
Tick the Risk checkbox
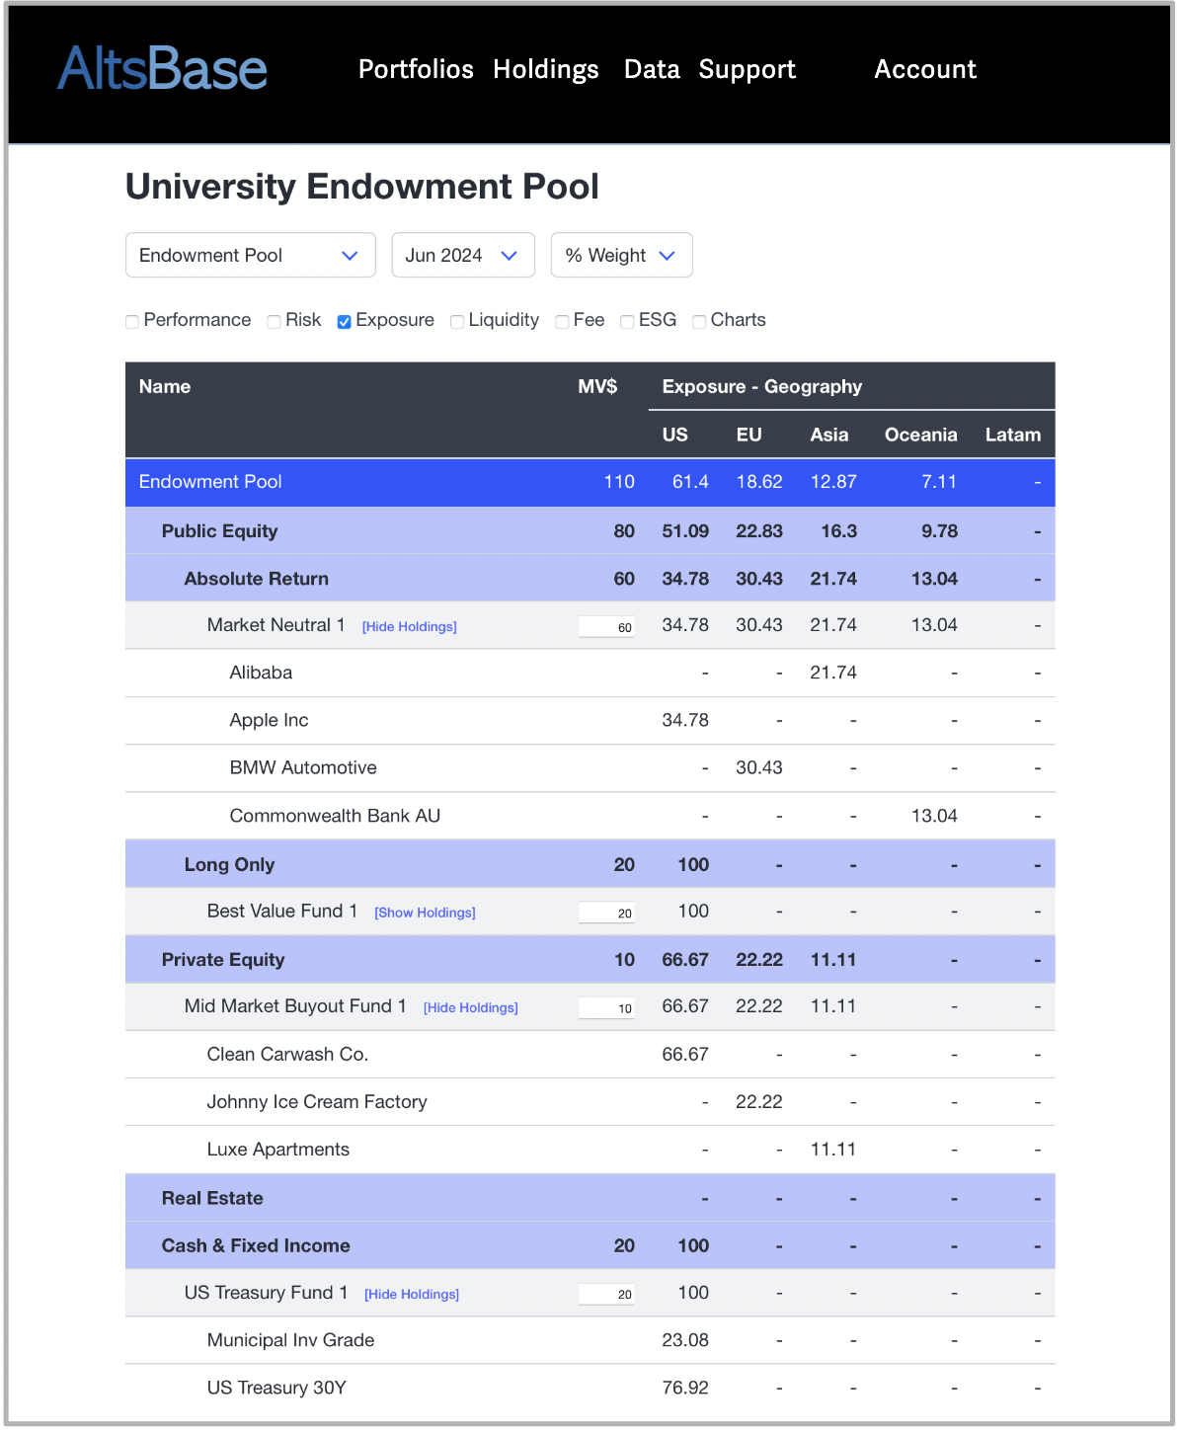pyautogui.click(x=274, y=322)
